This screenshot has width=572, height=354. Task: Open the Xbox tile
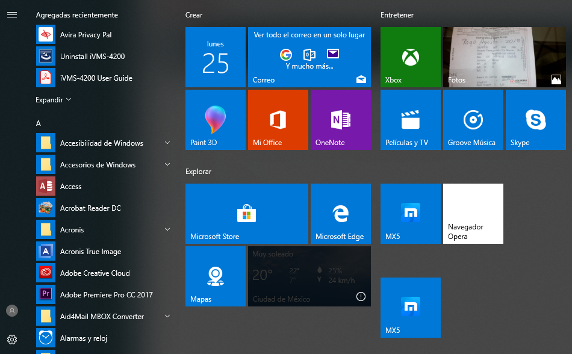coord(410,57)
